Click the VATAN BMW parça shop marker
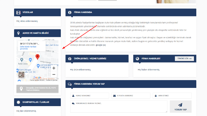This screenshot has width=207, height=116. click(x=38, y=66)
